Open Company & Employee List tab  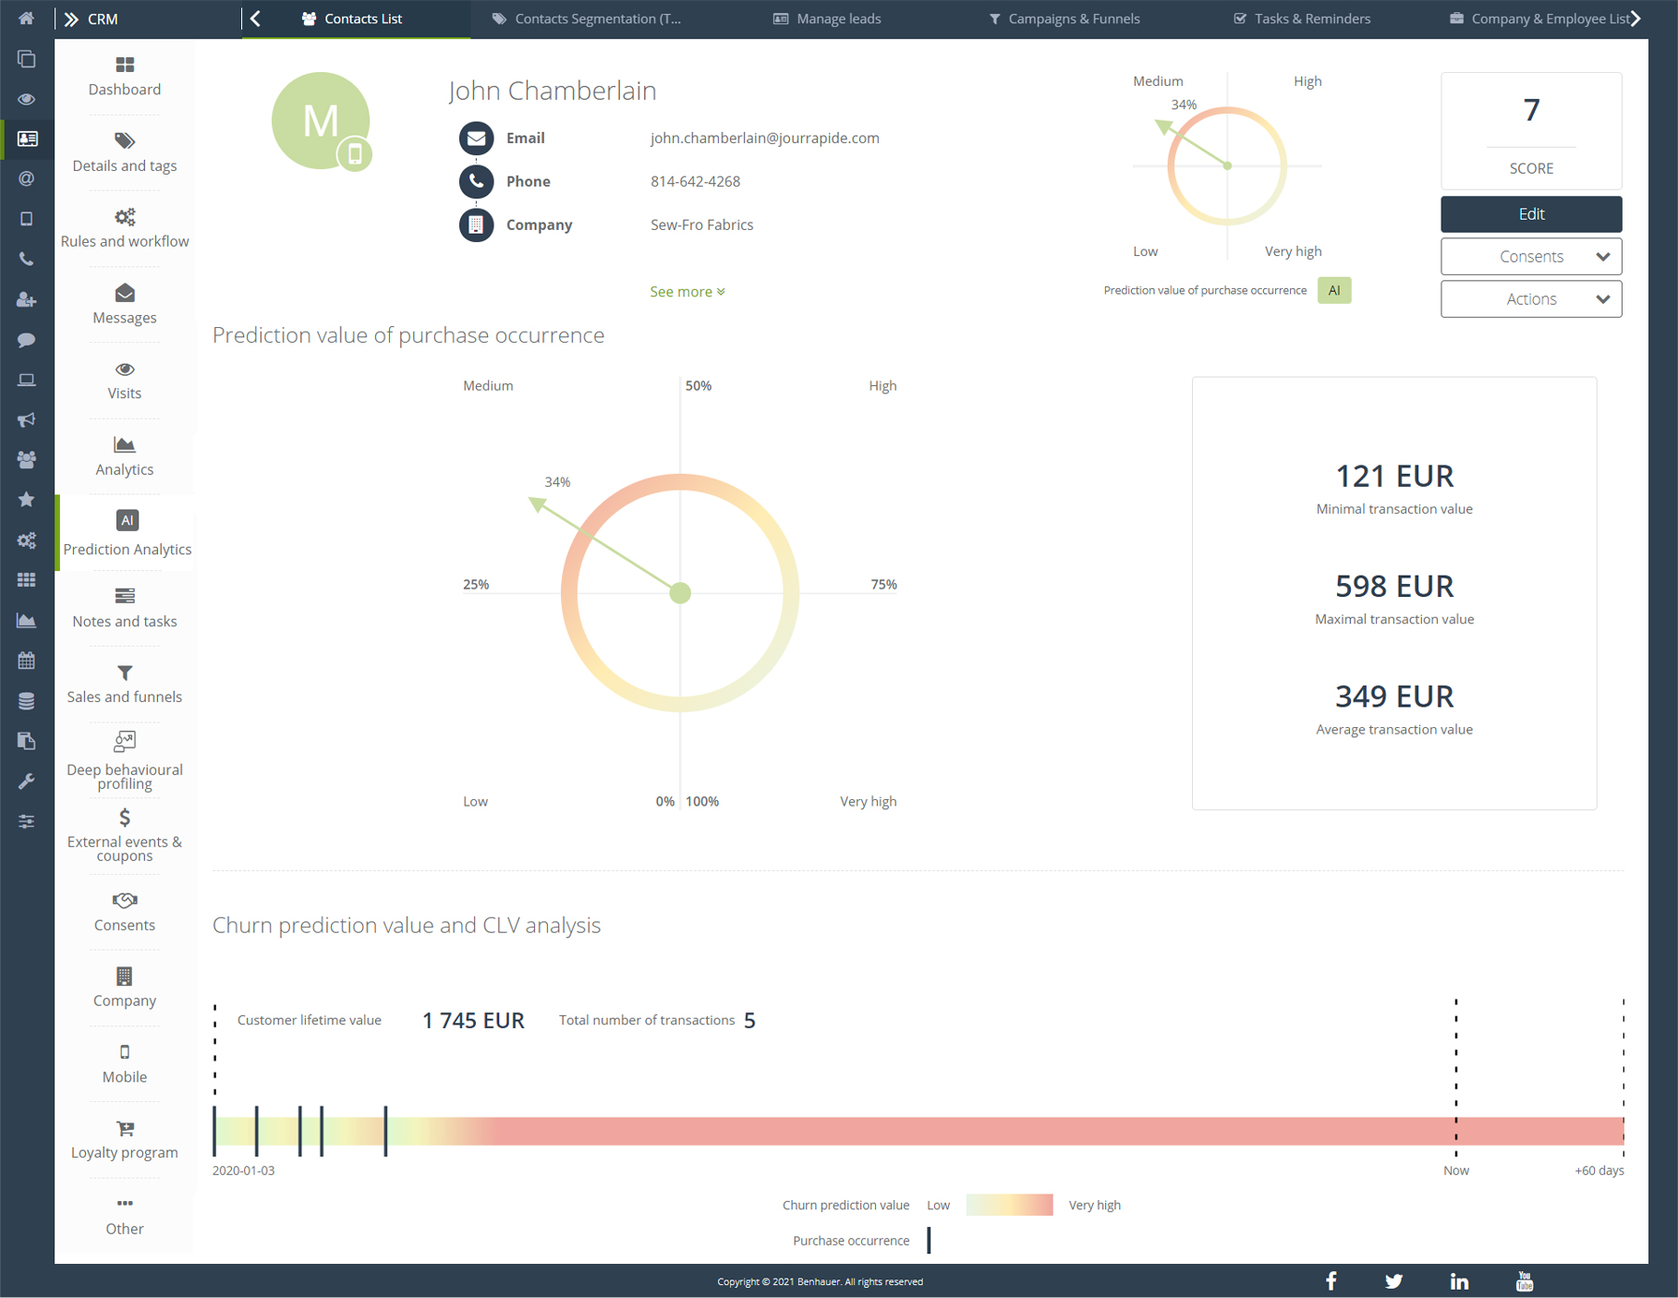1539,18
